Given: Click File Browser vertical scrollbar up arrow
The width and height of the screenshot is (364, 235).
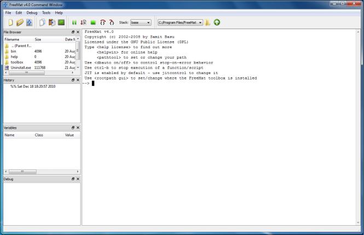Looking at the screenshot, I should click(78, 39).
